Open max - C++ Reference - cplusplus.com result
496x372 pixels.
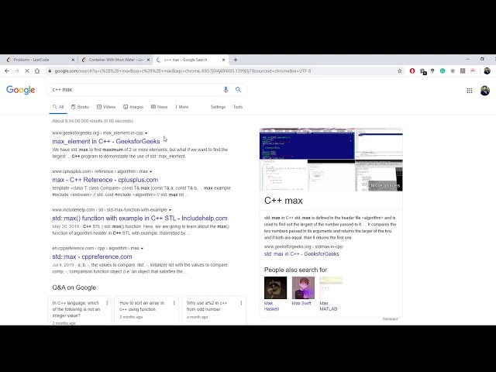click(105, 180)
